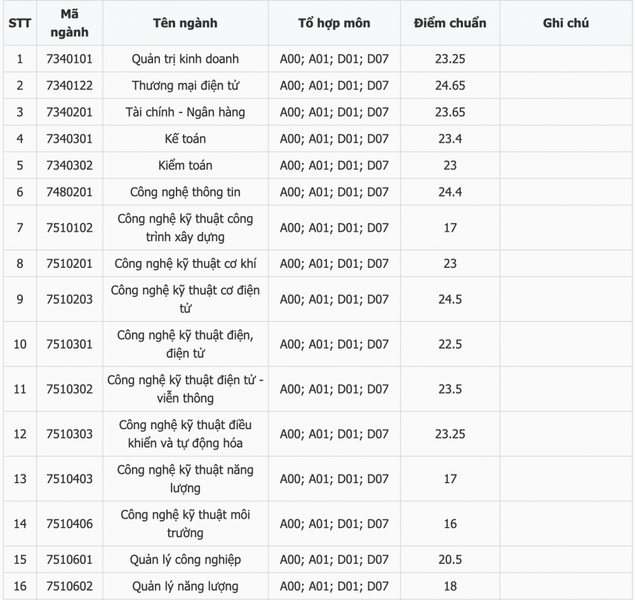Select Công nghệ thông tin cell
Viewport: 635px width, 600px height.
185,192
